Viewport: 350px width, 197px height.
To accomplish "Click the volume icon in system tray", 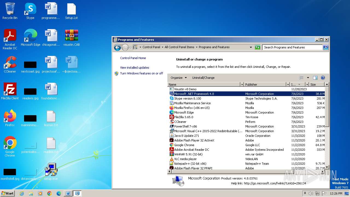I will click(x=311, y=193).
